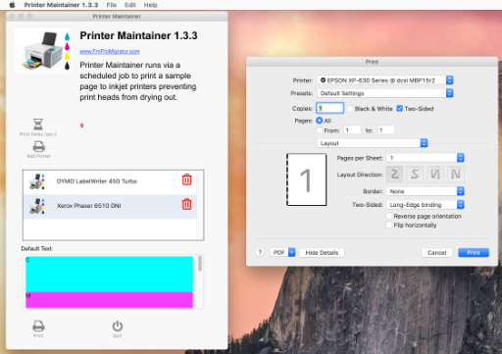This screenshot has width=502, height=354.
Task: Click Cancel in Print dialog
Action: click(x=436, y=253)
